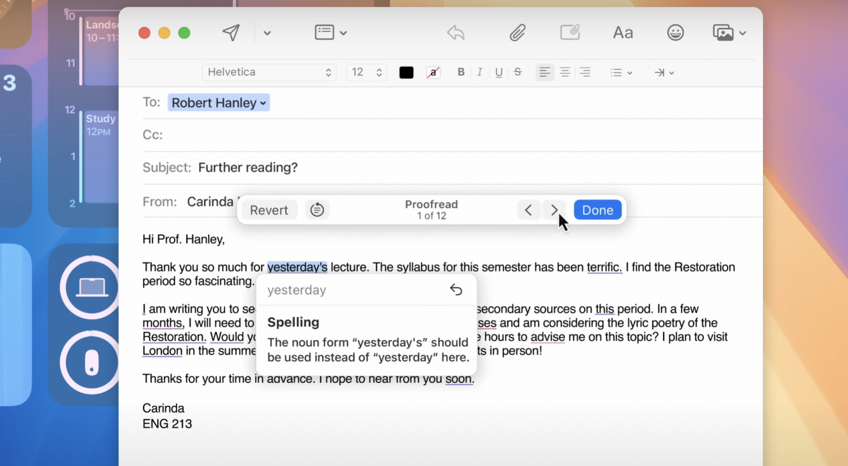The width and height of the screenshot is (848, 466).
Task: Click the show original text icon
Action: (x=317, y=210)
